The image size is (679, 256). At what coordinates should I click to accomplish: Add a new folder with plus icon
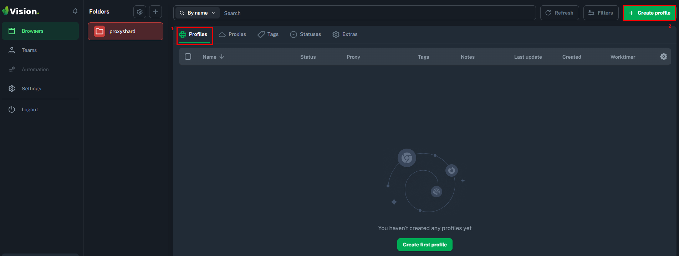[x=155, y=12]
